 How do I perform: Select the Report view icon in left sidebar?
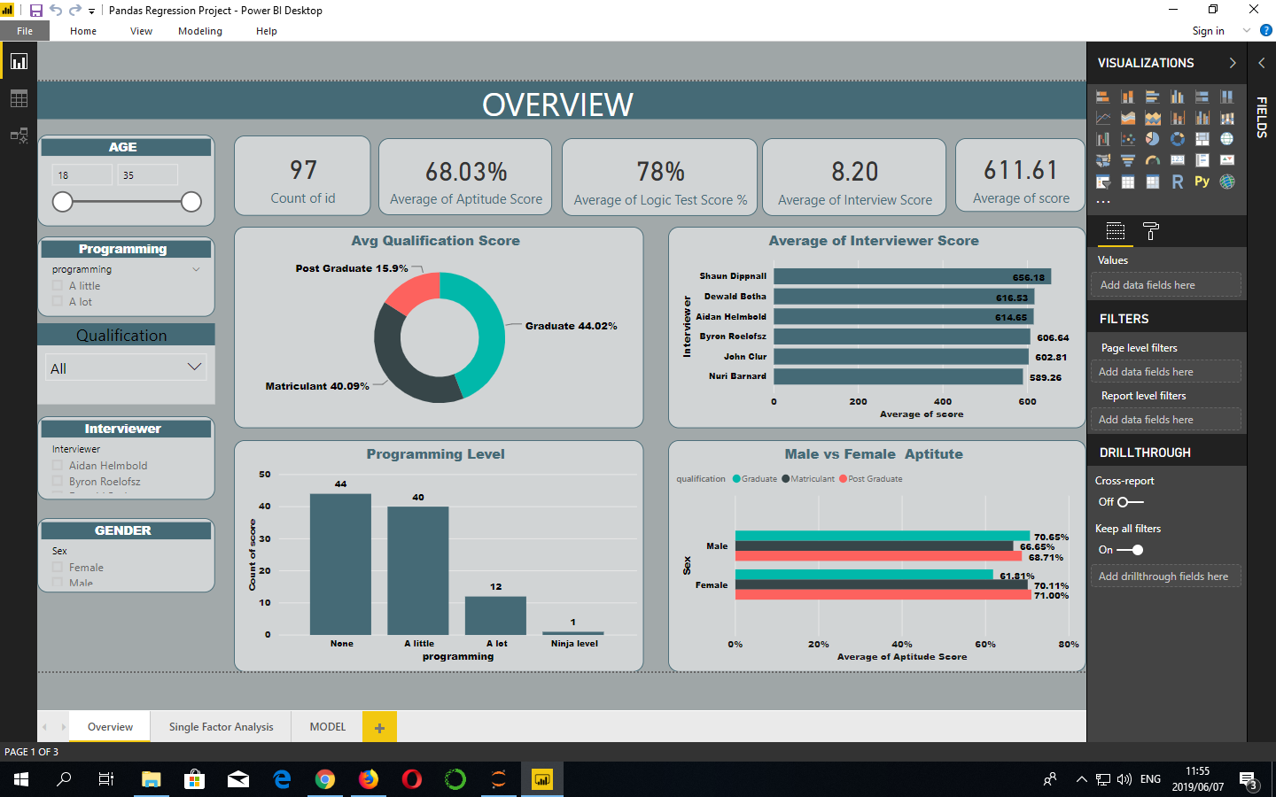tap(19, 60)
